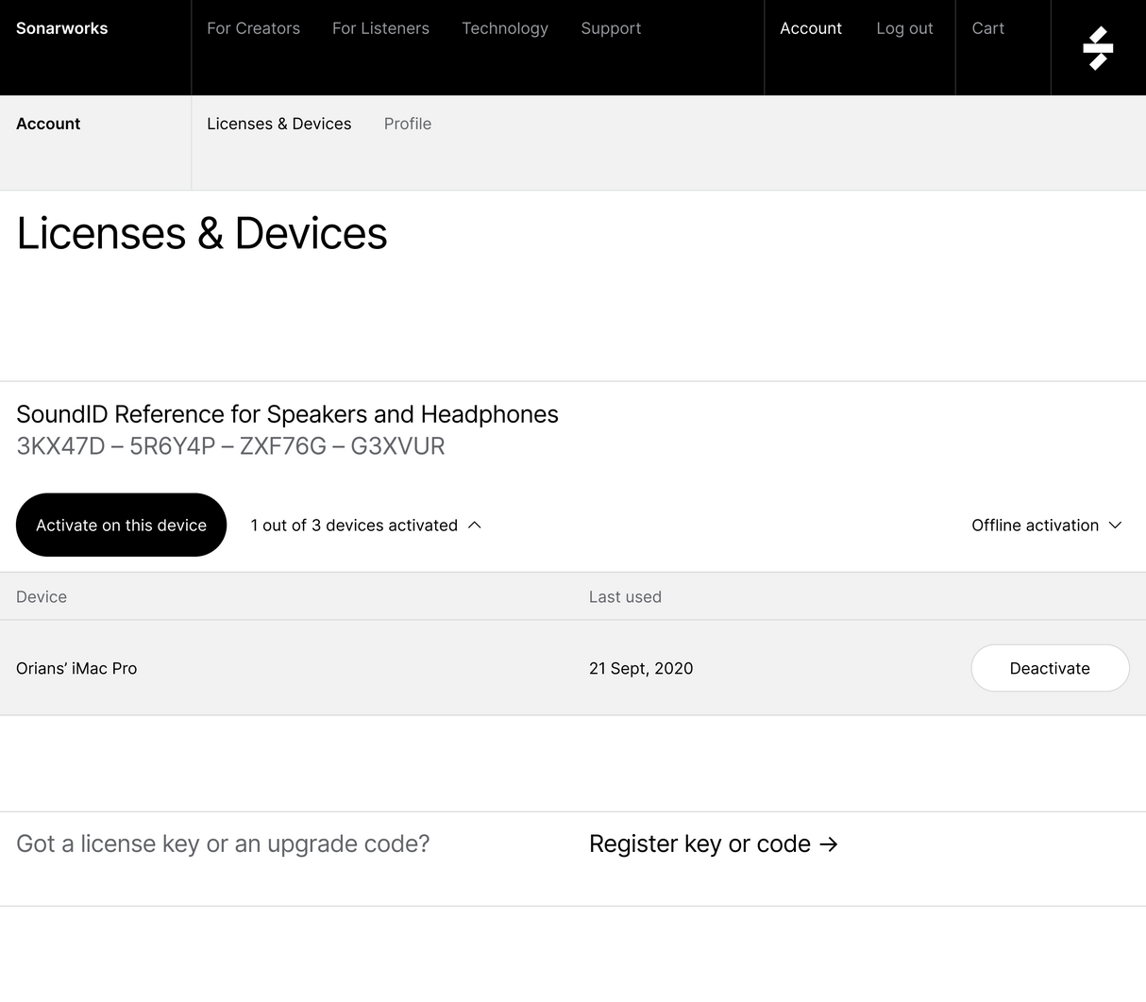Select Account in the top navigation
The image size is (1146, 1002).
(x=810, y=28)
